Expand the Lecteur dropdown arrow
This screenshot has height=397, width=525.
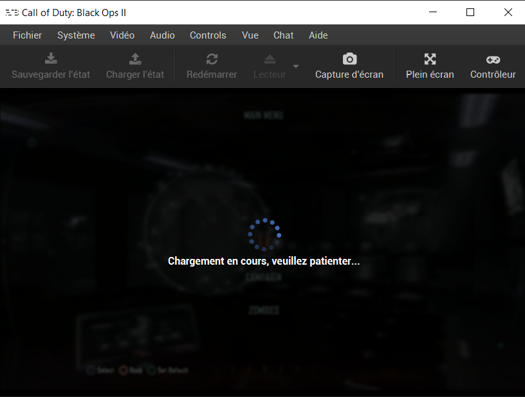tap(296, 66)
